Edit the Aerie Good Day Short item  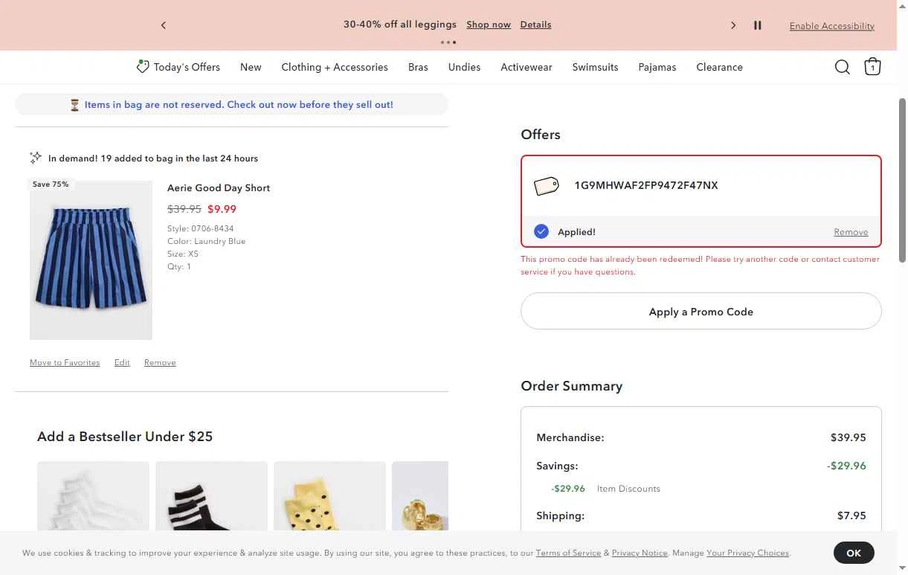[x=122, y=363]
